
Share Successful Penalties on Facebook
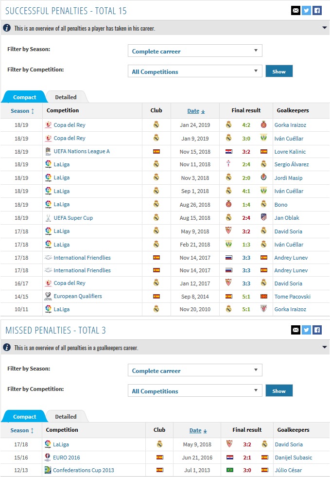317,10
